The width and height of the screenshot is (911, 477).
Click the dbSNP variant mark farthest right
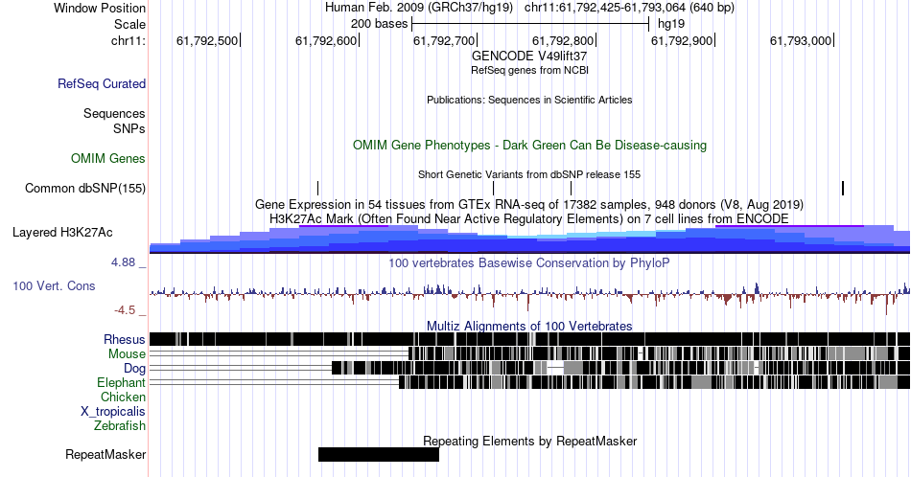point(843,188)
